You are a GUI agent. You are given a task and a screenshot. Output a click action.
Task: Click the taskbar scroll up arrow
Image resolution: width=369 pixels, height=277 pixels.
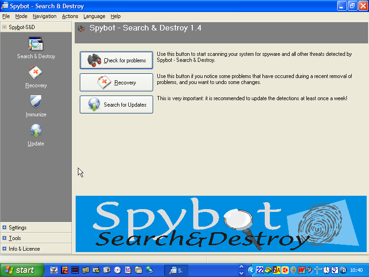tap(241, 267)
